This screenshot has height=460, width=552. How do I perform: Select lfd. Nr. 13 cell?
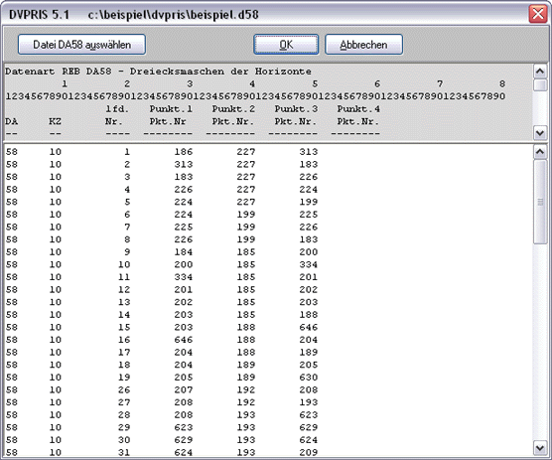[124, 302]
